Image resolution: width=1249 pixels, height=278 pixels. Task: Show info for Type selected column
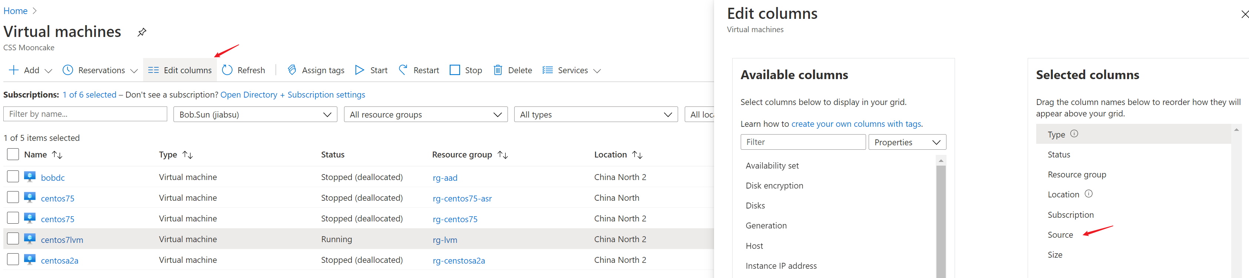[x=1074, y=134]
